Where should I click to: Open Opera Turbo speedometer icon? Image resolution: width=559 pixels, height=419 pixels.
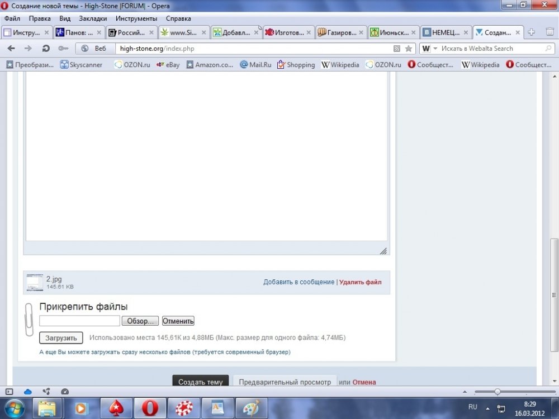tap(65, 392)
